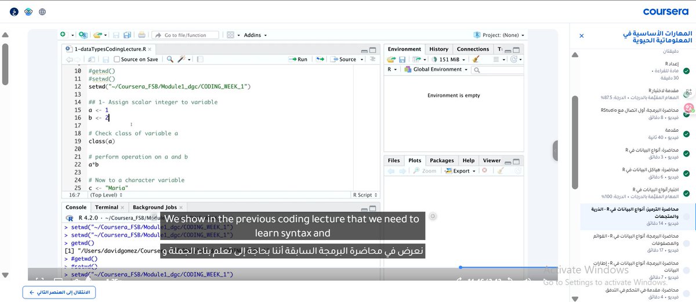Screen dimensions: 696x302
Task: Open the R Script file type selector
Action: 366,195
